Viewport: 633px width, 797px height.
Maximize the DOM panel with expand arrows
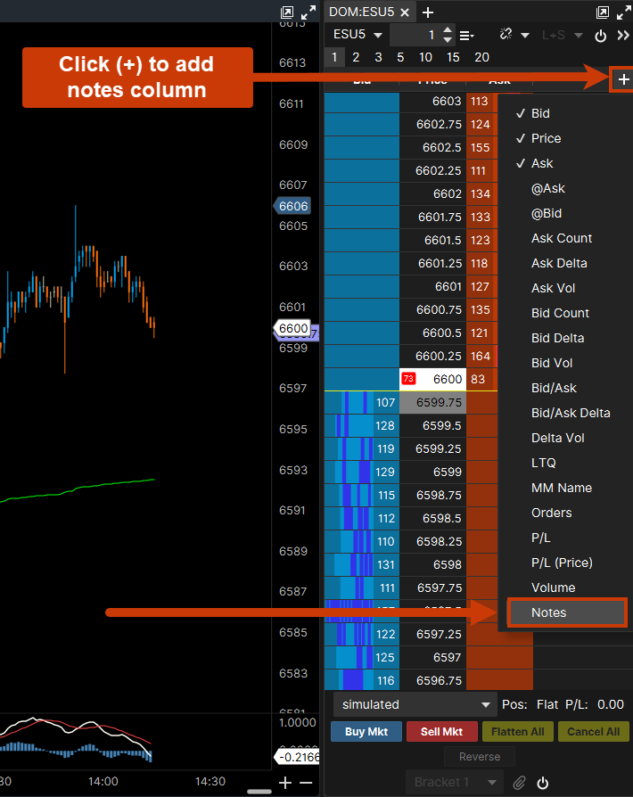point(622,12)
